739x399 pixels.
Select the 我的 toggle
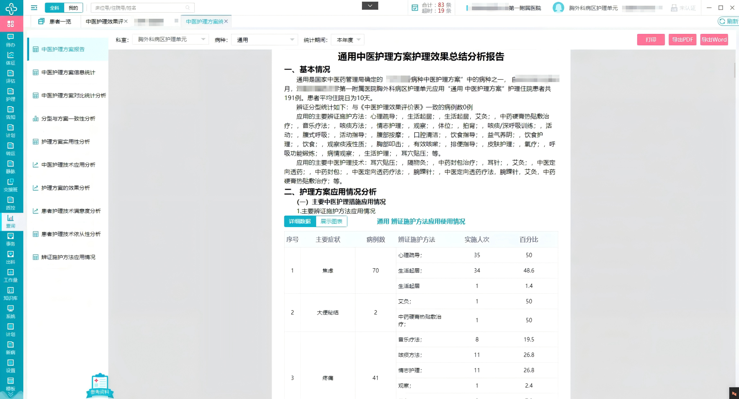coord(73,8)
